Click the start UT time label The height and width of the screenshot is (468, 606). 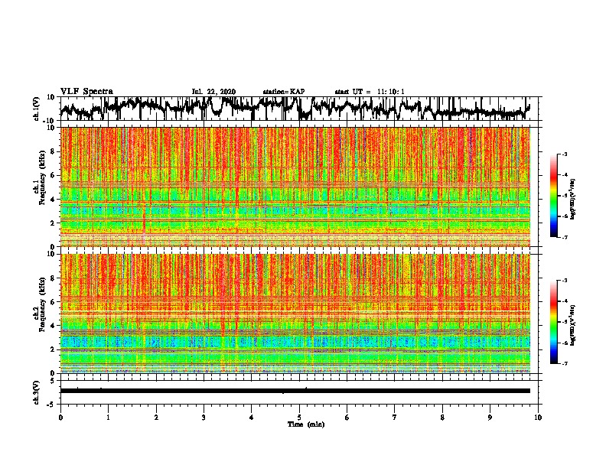370,92
